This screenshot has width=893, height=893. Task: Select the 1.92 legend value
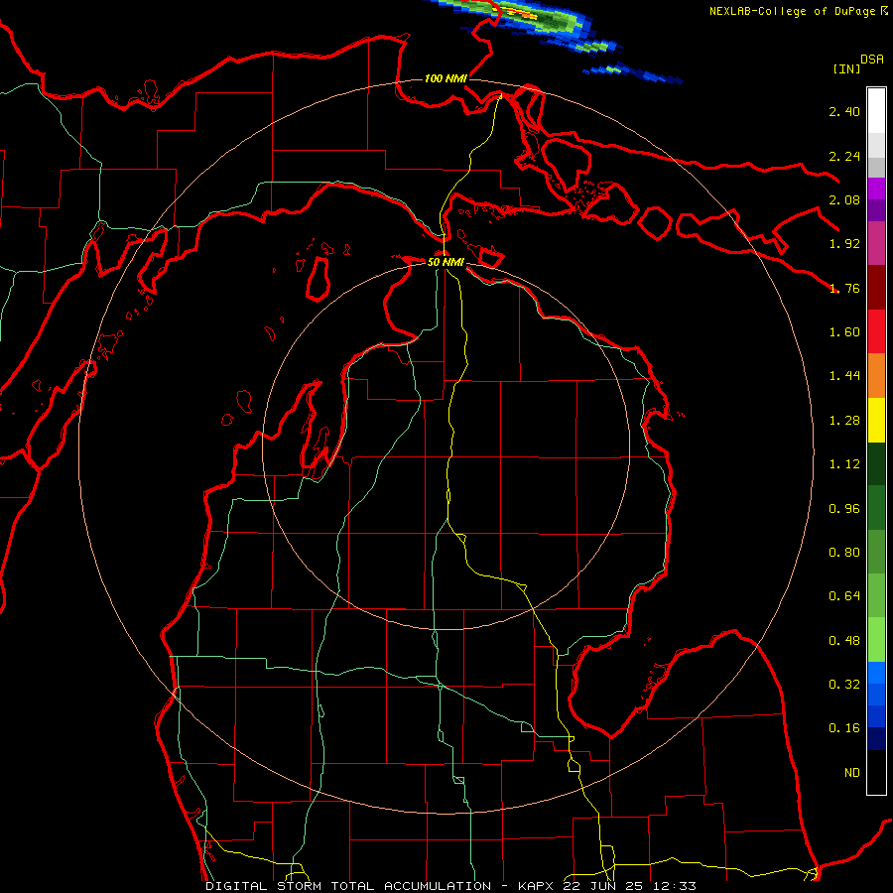844,244
